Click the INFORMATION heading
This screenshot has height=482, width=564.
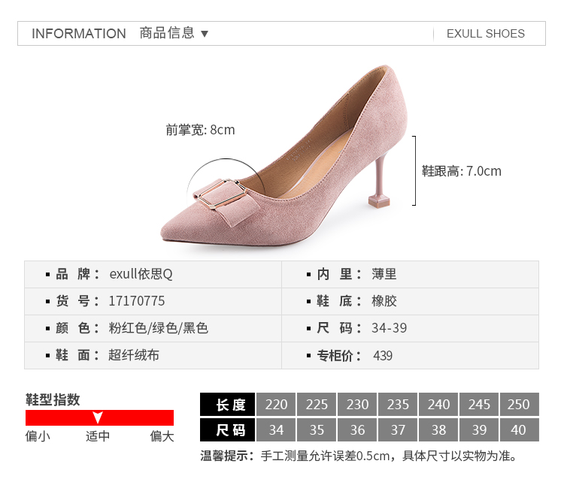pos(79,34)
